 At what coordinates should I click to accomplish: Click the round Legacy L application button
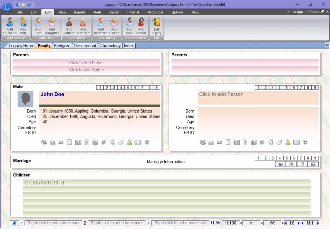point(7,7)
